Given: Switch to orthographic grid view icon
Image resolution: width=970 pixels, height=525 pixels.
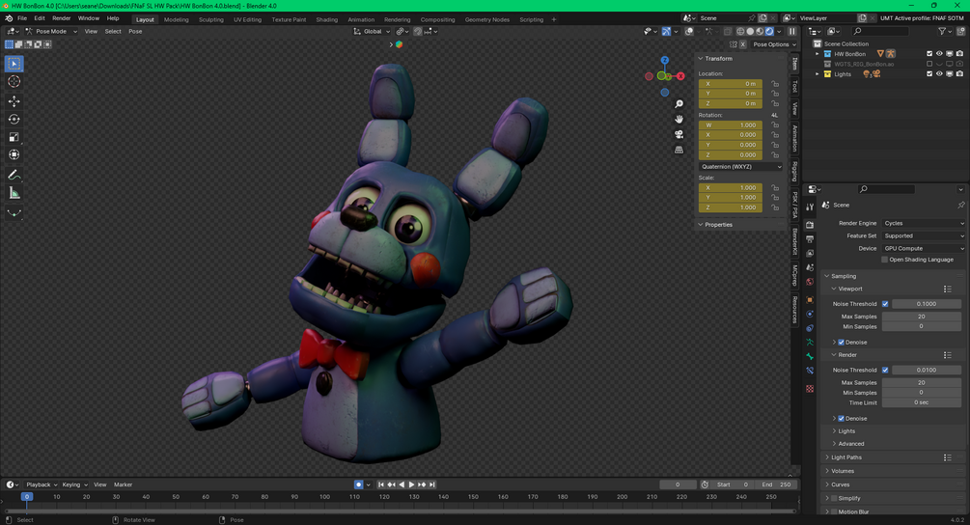Looking at the screenshot, I should coord(679,150).
